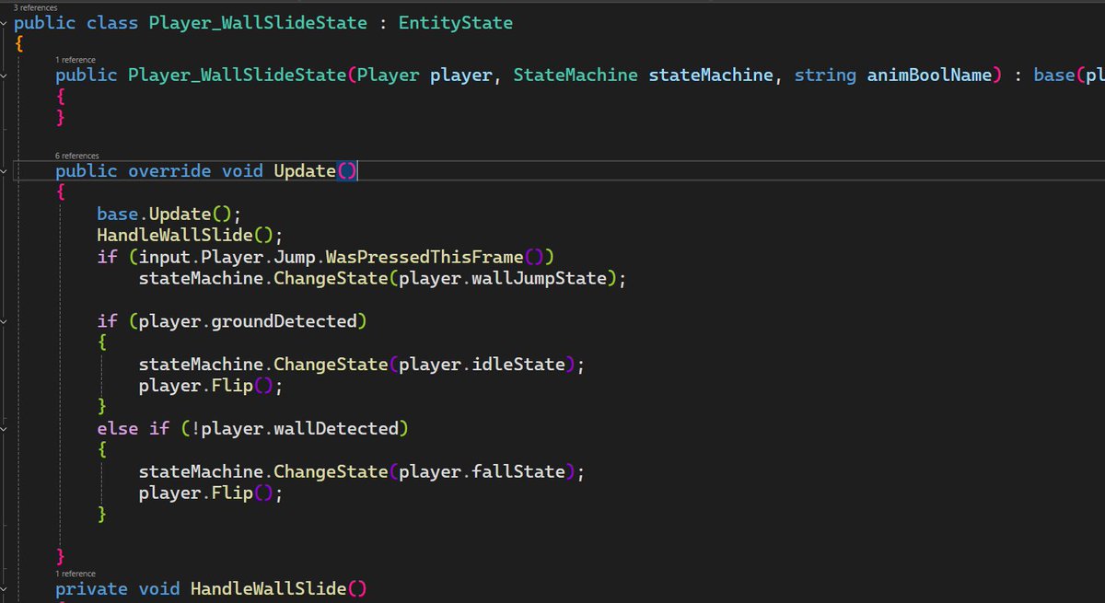
Task: Collapse the Player_WallSlideState class fold chevron
Action: pyautogui.click(x=5, y=22)
